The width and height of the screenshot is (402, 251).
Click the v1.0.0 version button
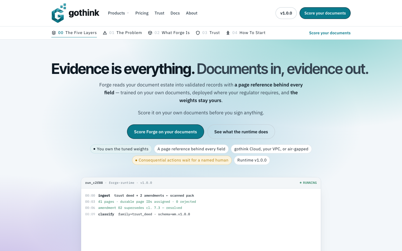tap(286, 13)
